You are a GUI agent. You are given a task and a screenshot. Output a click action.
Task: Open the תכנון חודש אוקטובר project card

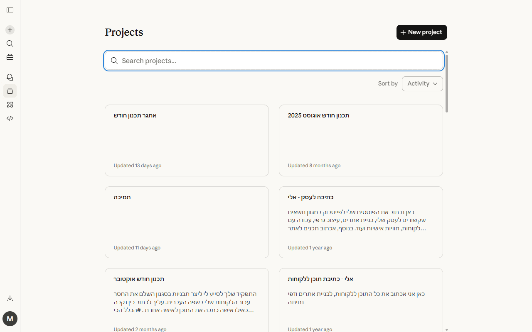tap(187, 300)
